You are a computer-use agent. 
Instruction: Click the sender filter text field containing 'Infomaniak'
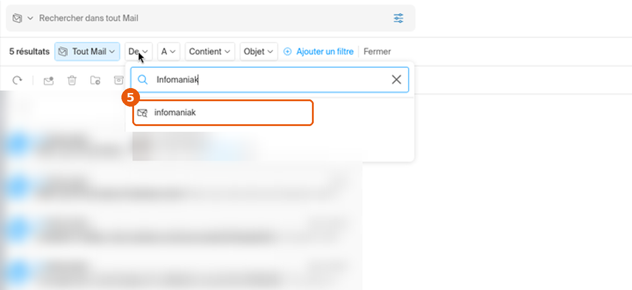click(270, 80)
